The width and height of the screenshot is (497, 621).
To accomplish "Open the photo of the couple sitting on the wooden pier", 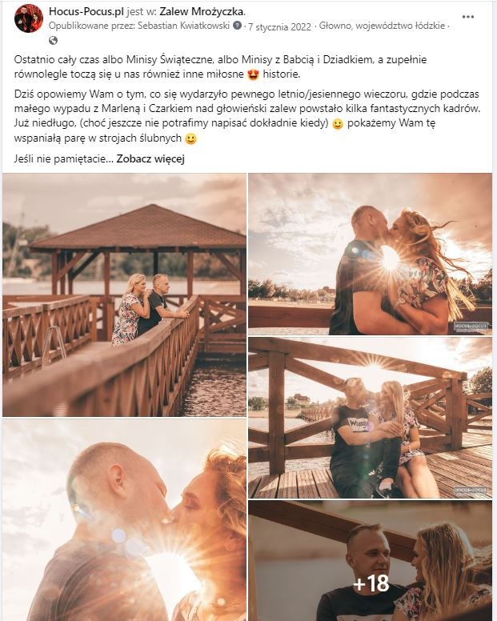I will click(371, 418).
